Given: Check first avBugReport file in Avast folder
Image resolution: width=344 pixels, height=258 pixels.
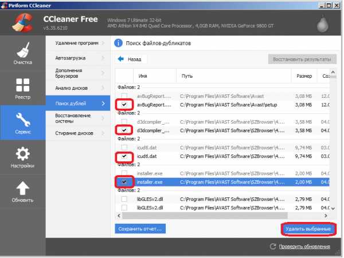Looking at the screenshot, I should click(124, 96).
